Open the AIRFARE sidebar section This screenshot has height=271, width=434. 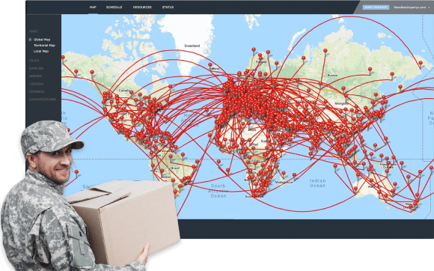pyautogui.click(x=35, y=76)
